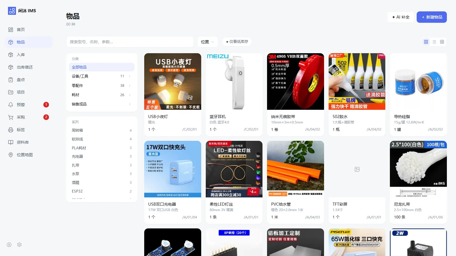Open the USB小夜灯 product thumbnail
This screenshot has height=256, width=456.
click(x=173, y=81)
